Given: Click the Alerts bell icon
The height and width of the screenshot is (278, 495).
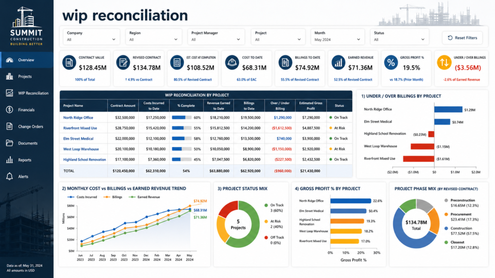Looking at the screenshot, I should pyautogui.click(x=10, y=177).
